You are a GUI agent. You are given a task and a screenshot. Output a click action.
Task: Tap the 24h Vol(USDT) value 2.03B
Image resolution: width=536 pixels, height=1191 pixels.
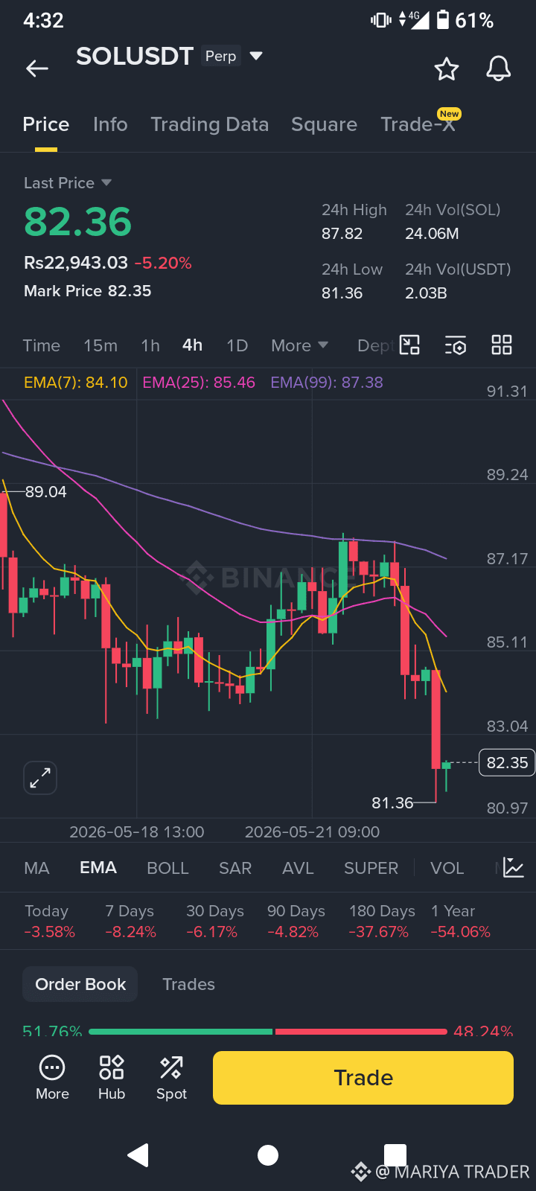pyautogui.click(x=426, y=293)
